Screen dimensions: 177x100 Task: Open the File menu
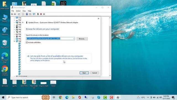[x=13, y=11]
